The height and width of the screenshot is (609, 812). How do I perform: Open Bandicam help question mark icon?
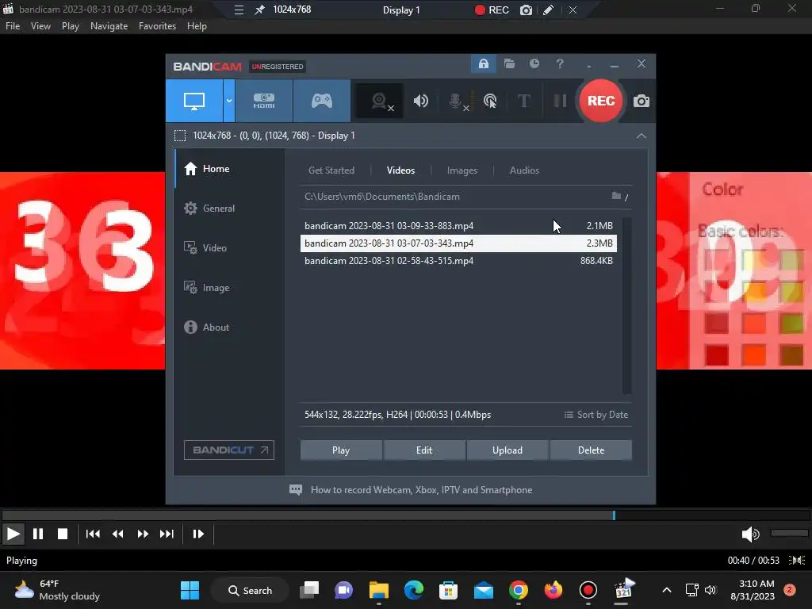pyautogui.click(x=560, y=63)
